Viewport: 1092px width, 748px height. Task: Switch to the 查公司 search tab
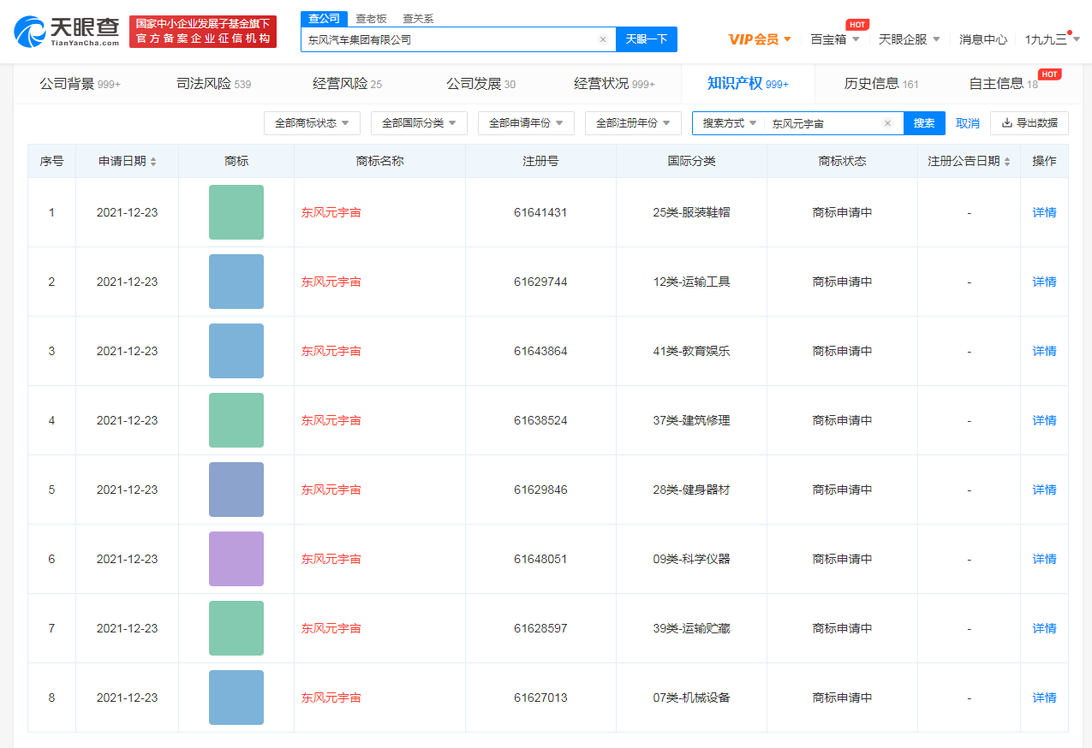tap(324, 19)
